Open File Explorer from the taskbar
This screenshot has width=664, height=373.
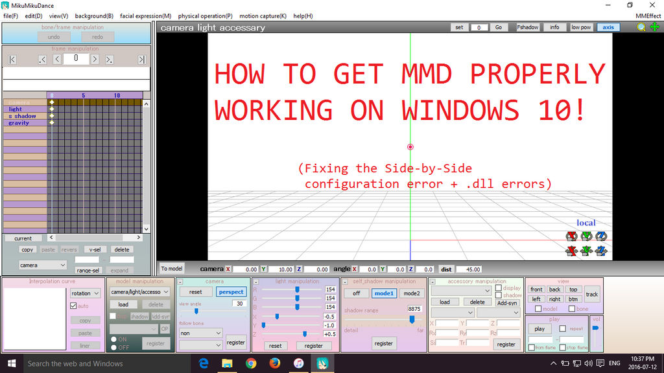228,363
